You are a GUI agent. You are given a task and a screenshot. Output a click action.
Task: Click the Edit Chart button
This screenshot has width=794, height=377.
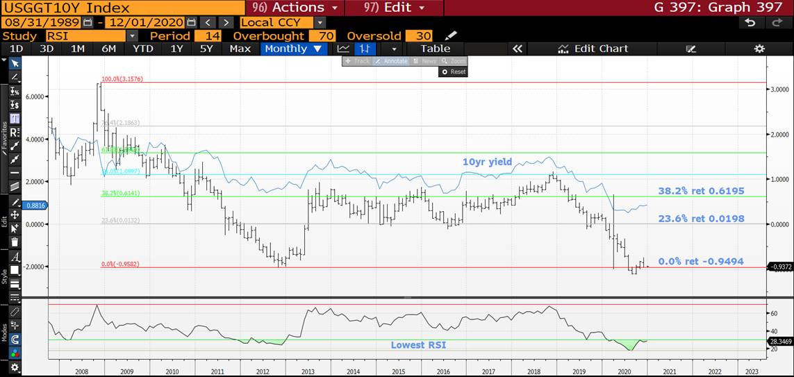pyautogui.click(x=593, y=49)
